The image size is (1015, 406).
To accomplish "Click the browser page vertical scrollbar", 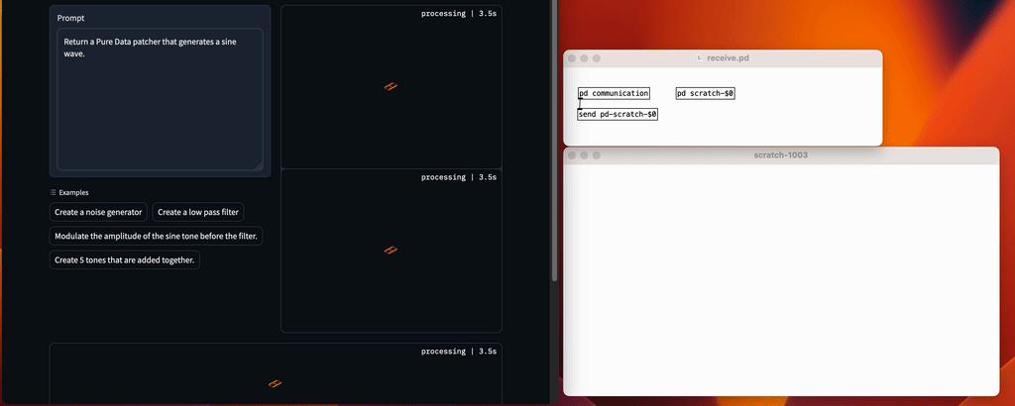I will tap(554, 141).
